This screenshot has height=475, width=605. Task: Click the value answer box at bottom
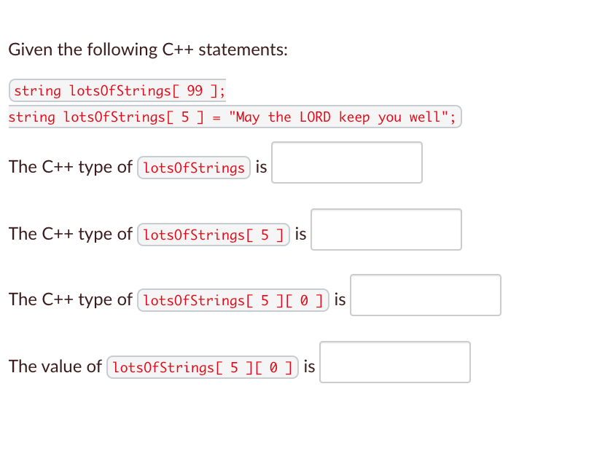394,362
